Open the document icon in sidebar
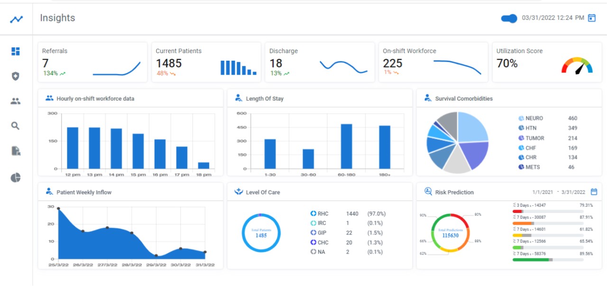Image resolution: width=607 pixels, height=286 pixels. click(x=16, y=151)
